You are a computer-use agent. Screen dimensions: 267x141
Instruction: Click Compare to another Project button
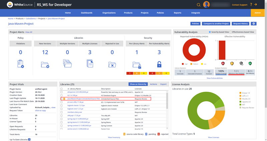(x=216, y=24)
